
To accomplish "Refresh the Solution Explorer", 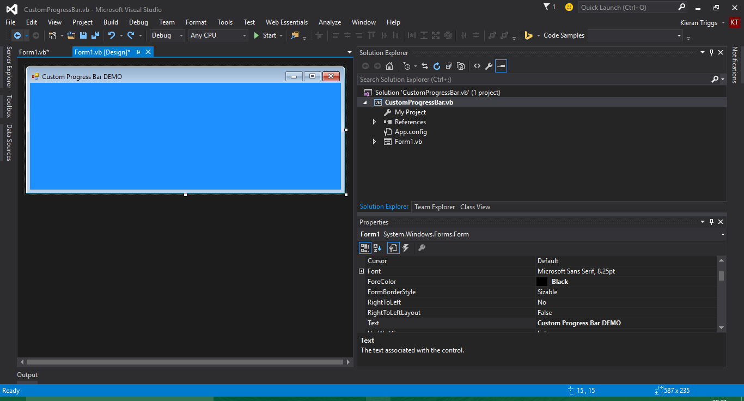I will (437, 66).
